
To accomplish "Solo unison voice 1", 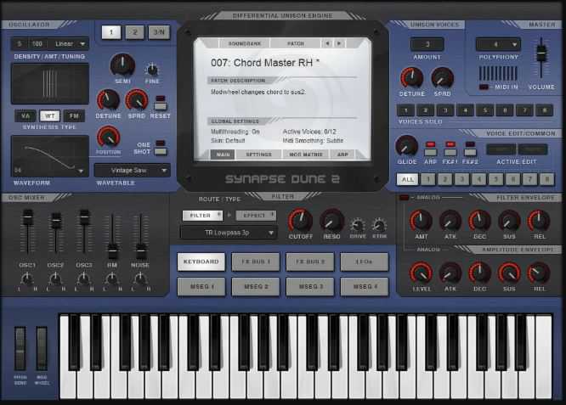I will (405, 110).
